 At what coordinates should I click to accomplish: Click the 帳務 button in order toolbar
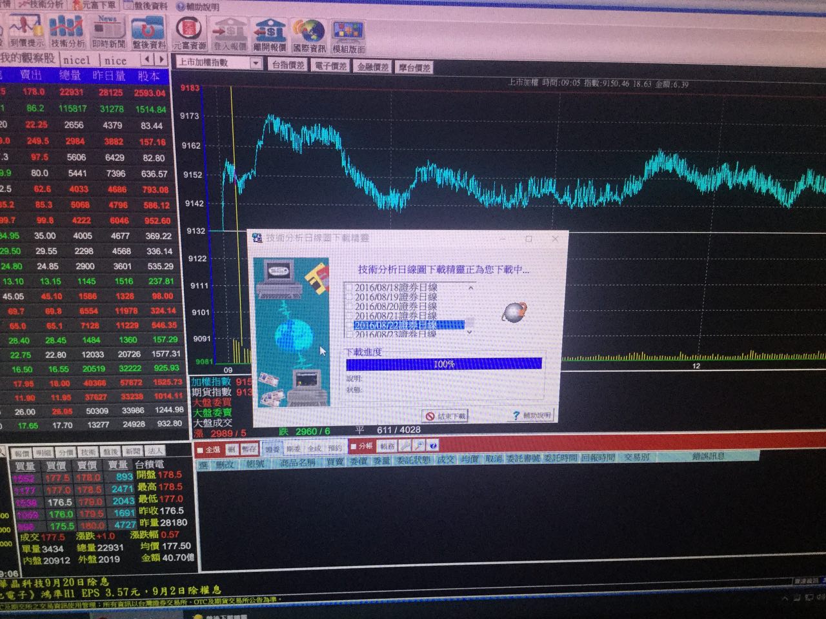(x=387, y=446)
